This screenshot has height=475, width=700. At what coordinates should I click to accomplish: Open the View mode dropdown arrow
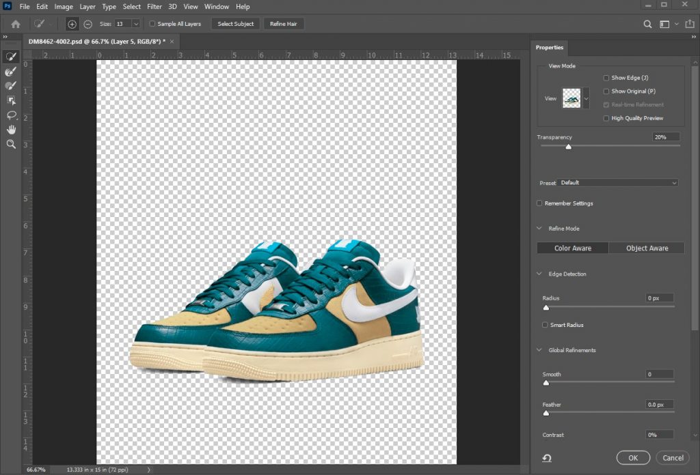click(x=586, y=98)
